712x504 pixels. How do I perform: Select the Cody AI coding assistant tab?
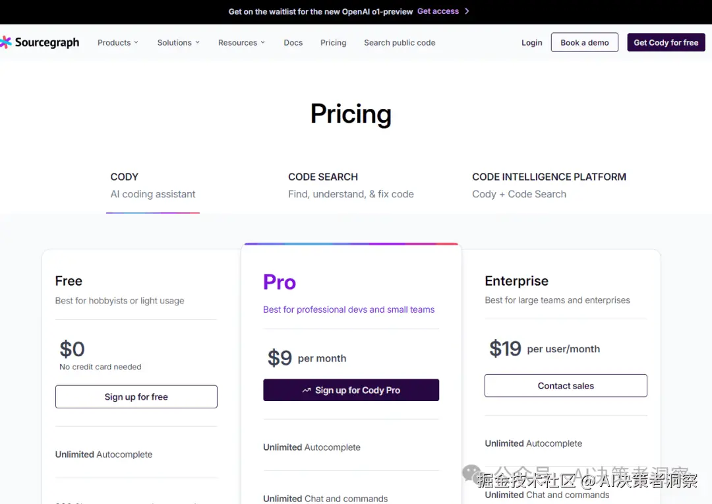click(x=153, y=185)
